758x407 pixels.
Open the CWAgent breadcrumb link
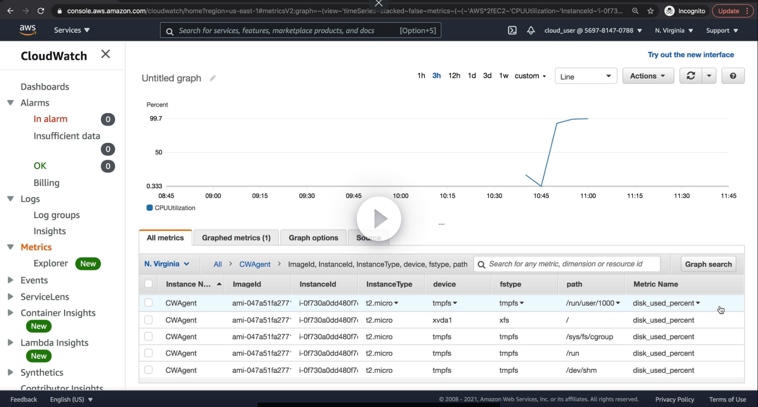(x=255, y=264)
